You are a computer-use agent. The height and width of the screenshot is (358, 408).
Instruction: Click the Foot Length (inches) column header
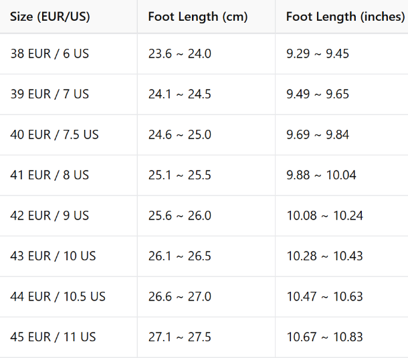click(x=345, y=17)
